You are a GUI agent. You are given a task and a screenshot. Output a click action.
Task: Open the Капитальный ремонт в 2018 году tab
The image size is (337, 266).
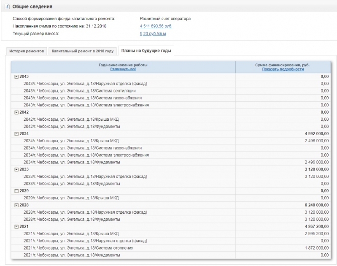(82, 51)
